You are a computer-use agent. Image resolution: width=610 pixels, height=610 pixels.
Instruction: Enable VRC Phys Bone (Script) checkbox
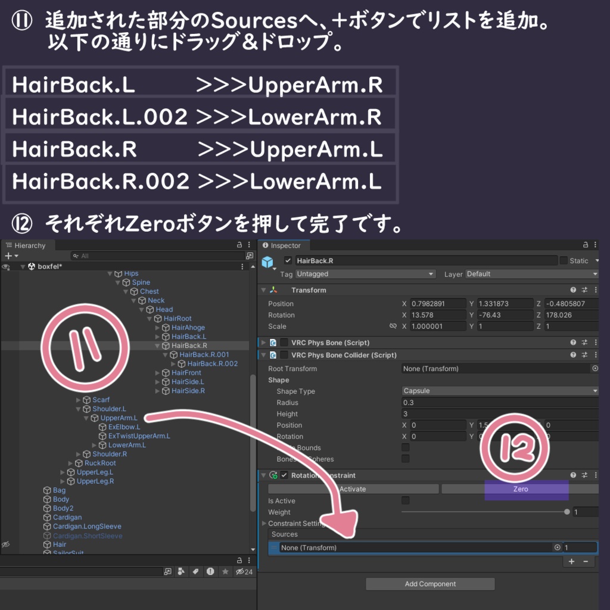[x=284, y=343]
